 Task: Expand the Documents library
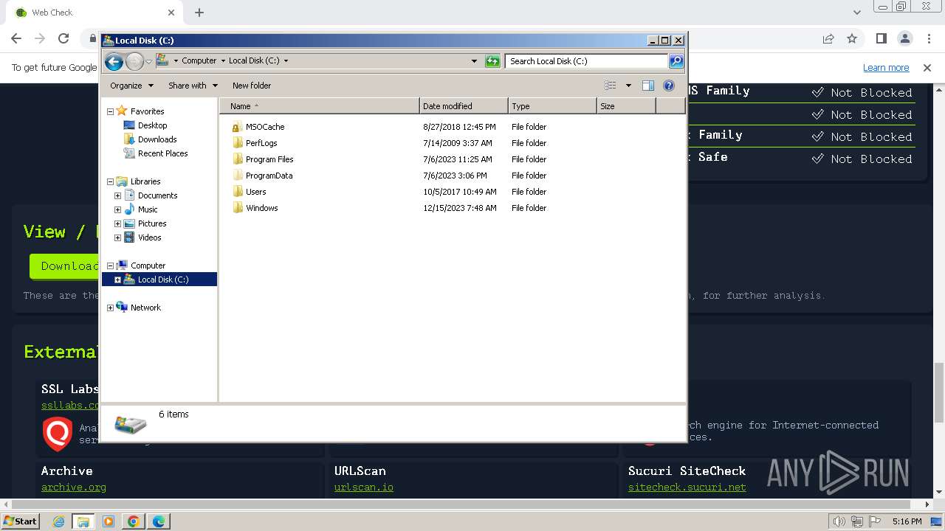click(x=117, y=195)
